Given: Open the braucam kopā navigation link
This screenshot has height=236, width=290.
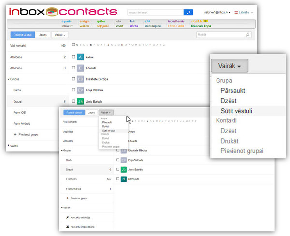Looking at the screenshot, I should pyautogui.click(x=201, y=26).
